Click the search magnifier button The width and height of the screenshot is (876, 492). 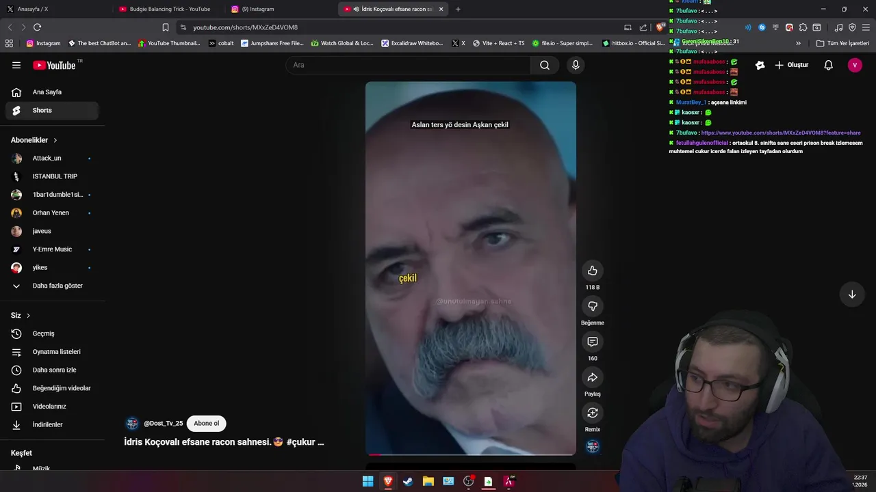544,65
